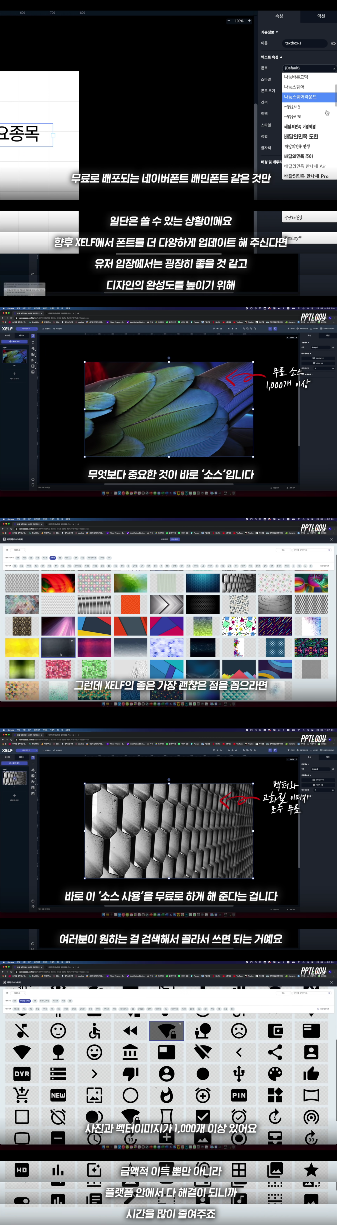337x1225 pixels.
Task: Select the wifi with lock icon
Action: pos(166,1030)
